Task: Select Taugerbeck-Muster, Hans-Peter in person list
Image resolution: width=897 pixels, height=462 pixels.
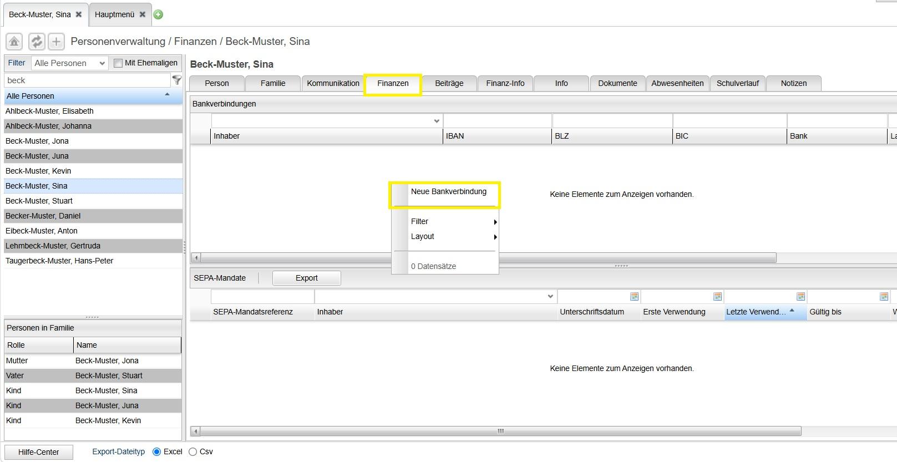Action: [x=93, y=261]
